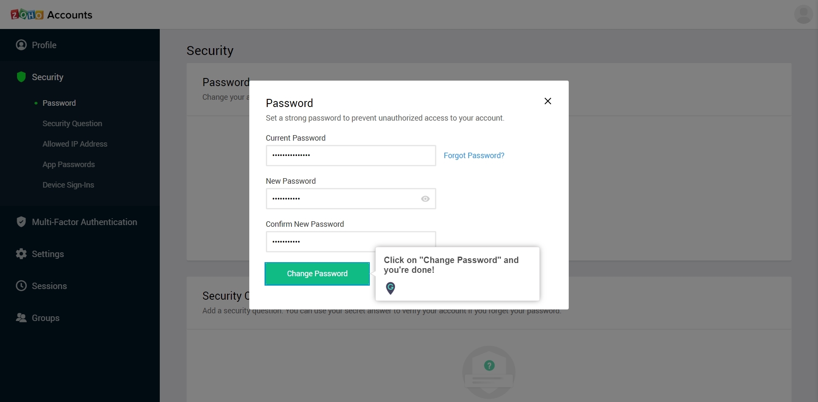Show the new password with eye icon
The image size is (818, 402).
(425, 199)
